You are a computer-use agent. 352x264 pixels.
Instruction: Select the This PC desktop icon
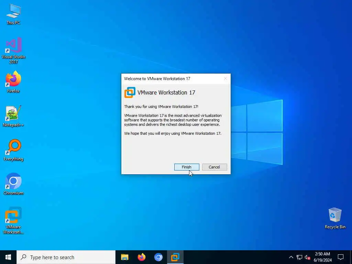coord(13,14)
